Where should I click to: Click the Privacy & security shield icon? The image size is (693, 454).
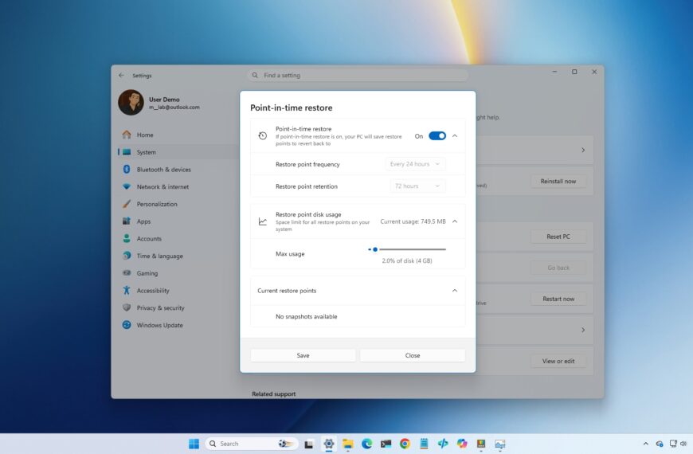[x=127, y=307]
